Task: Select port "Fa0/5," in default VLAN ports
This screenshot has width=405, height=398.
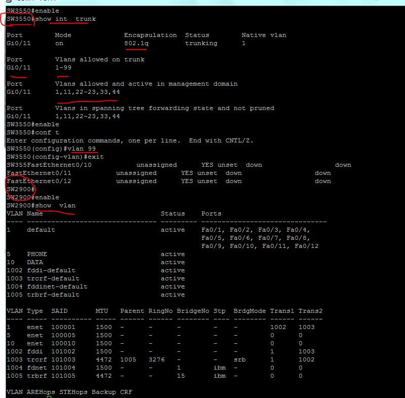Action: click(x=213, y=238)
